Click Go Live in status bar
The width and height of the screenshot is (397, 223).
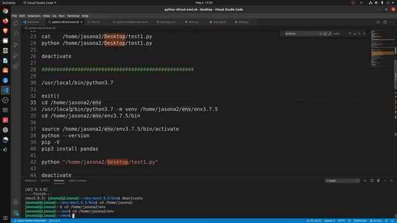376,221
